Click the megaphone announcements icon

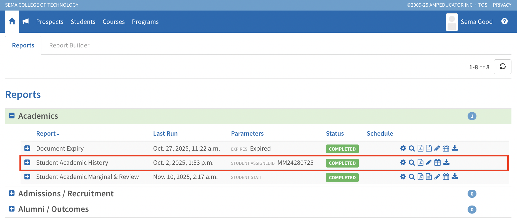pos(26,22)
